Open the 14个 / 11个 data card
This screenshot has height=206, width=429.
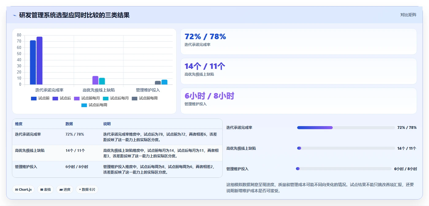[x=299, y=71]
